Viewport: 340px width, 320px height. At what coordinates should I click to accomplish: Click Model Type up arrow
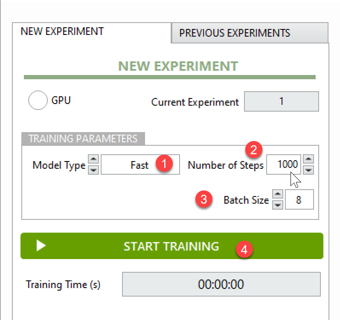(x=94, y=159)
